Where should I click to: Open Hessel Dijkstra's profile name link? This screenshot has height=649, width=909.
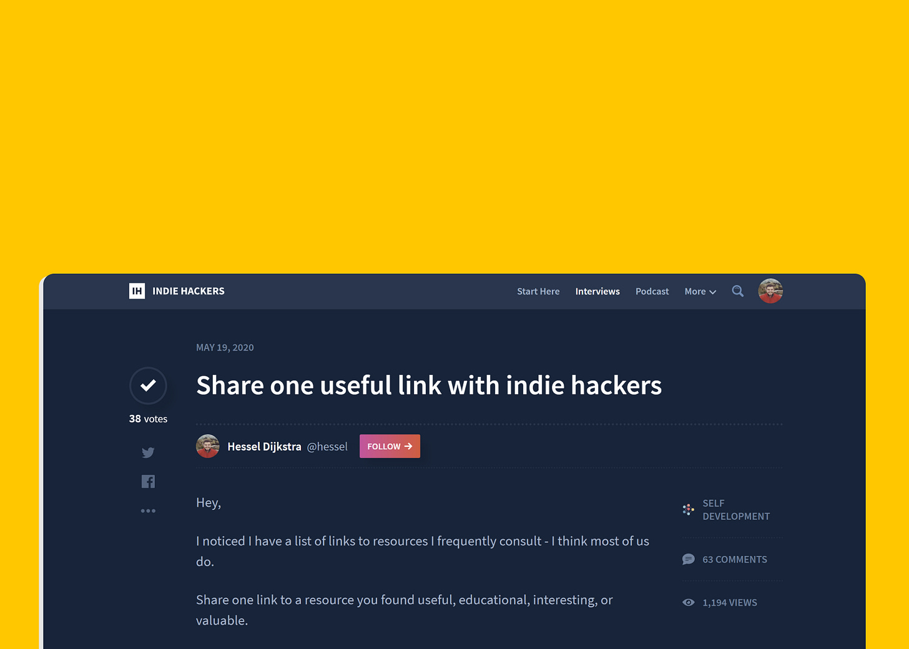pos(264,447)
